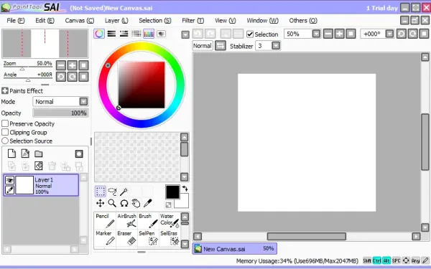Open the Edit menu
The height and width of the screenshot is (269, 431).
tap(45, 21)
